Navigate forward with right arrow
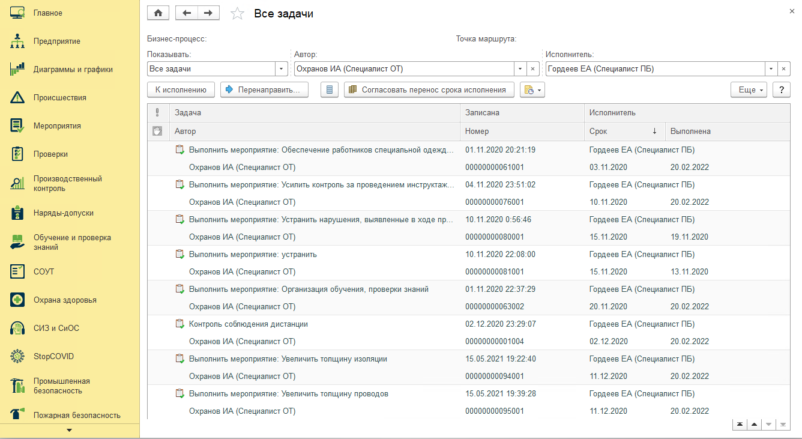This screenshot has height=439, width=802. pyautogui.click(x=208, y=13)
